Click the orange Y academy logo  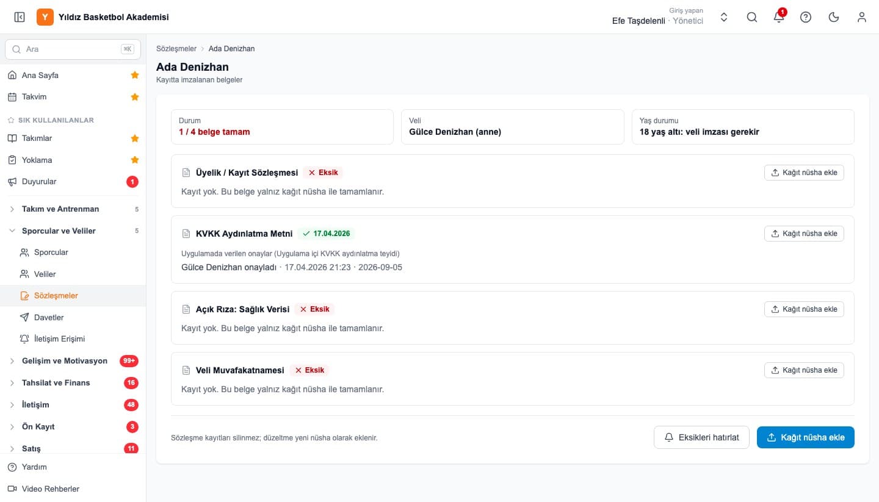click(x=45, y=17)
